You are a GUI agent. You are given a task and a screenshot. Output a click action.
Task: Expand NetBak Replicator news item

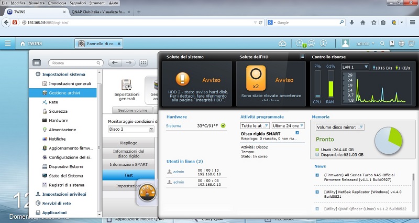coord(317,192)
